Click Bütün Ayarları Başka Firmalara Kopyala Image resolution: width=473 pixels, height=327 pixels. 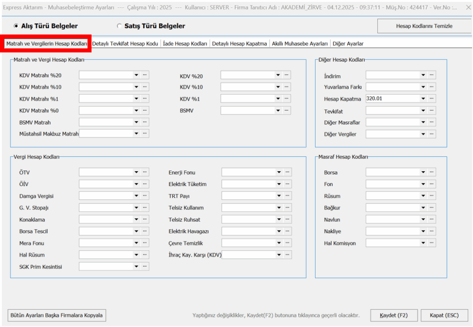tap(57, 315)
